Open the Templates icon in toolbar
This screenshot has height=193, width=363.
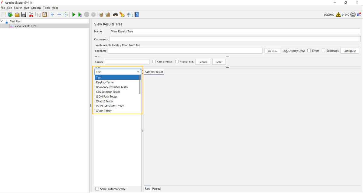10,14
